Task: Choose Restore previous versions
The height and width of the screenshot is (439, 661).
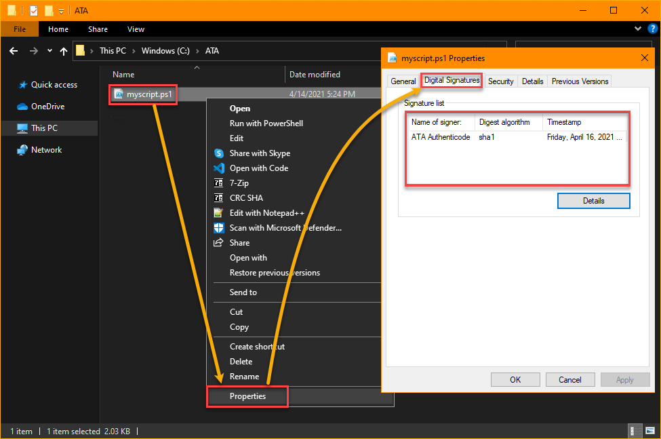Action: pos(275,273)
